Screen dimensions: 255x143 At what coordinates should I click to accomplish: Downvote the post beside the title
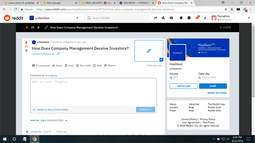point(26,50)
